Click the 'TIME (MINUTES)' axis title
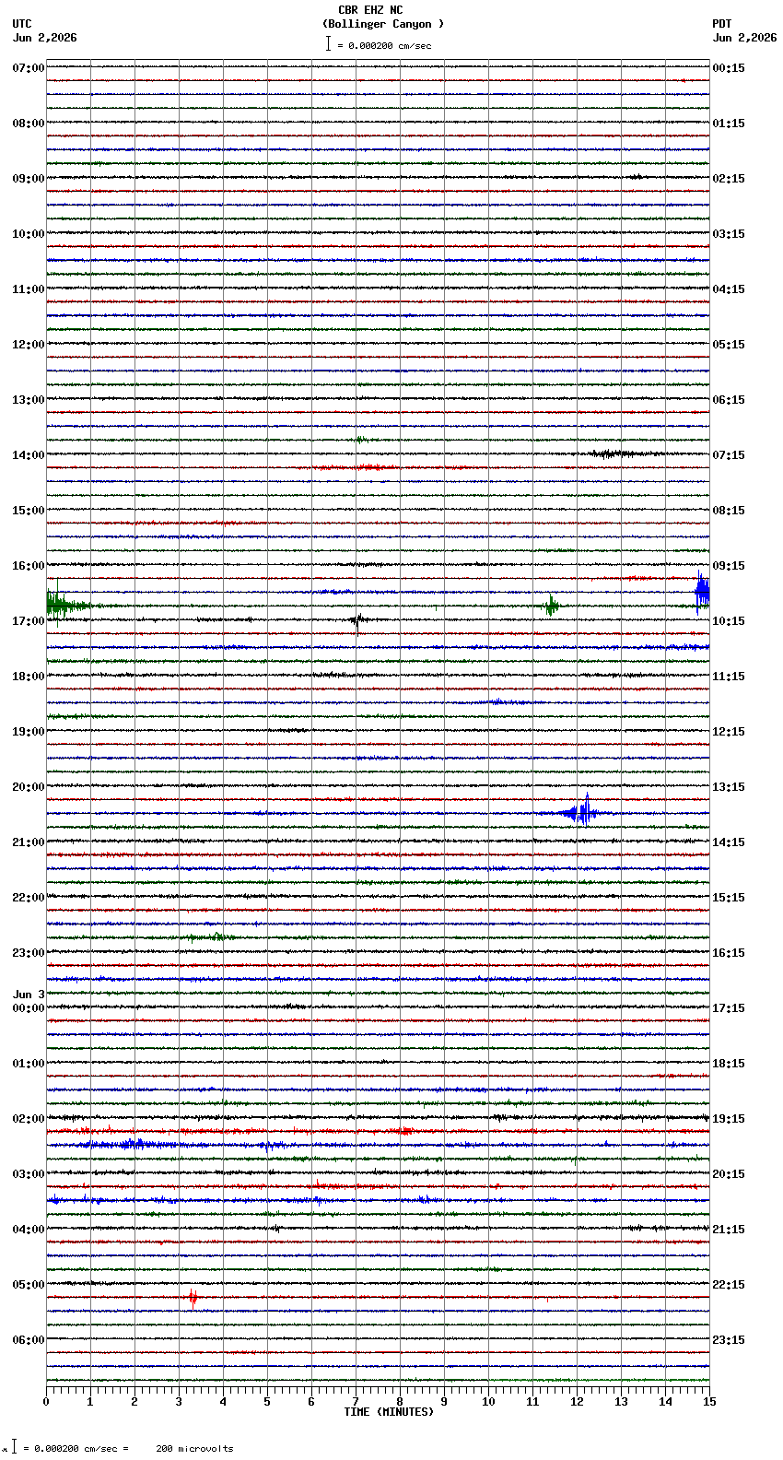The height and width of the screenshot is (1460, 783). (x=389, y=1412)
